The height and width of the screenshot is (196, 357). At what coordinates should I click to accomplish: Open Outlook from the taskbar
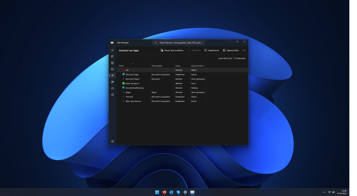click(171, 192)
